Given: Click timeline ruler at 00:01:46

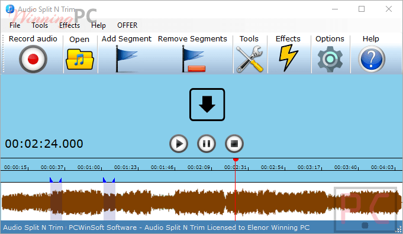Looking at the screenshot, I should 162,167.
